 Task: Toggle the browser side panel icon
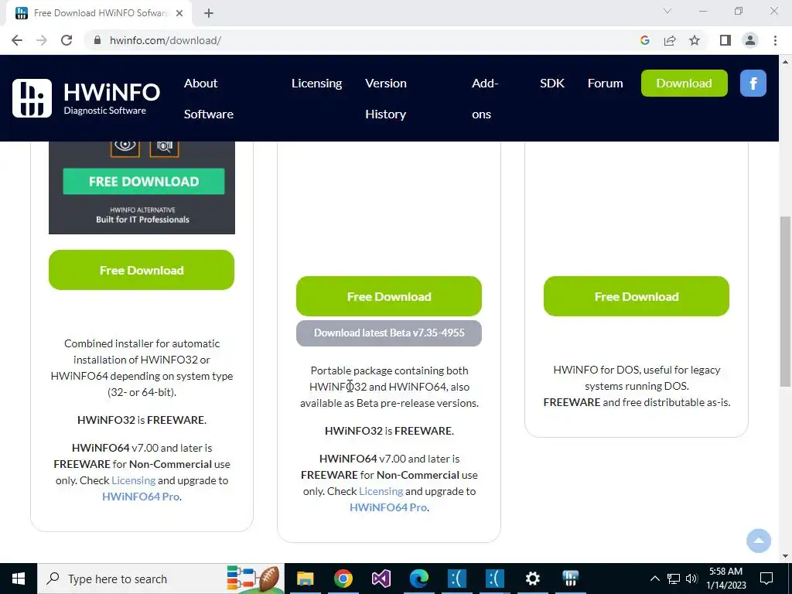[725, 40]
